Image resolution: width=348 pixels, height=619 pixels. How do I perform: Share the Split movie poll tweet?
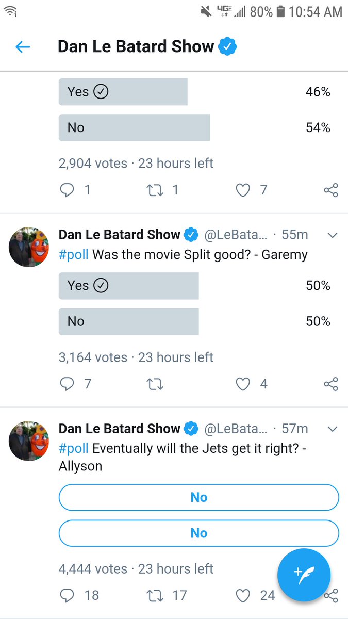click(331, 384)
